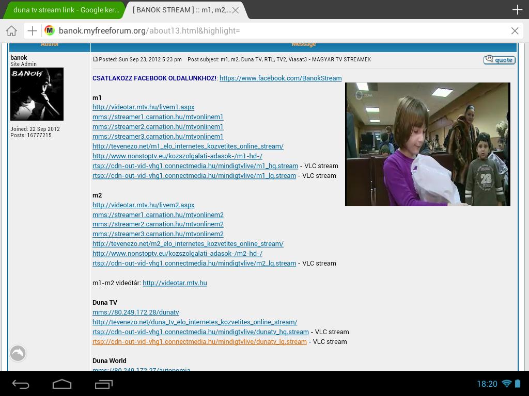Clear the address bar with X icon
The width and height of the screenshot is (529, 396).
pos(515,31)
